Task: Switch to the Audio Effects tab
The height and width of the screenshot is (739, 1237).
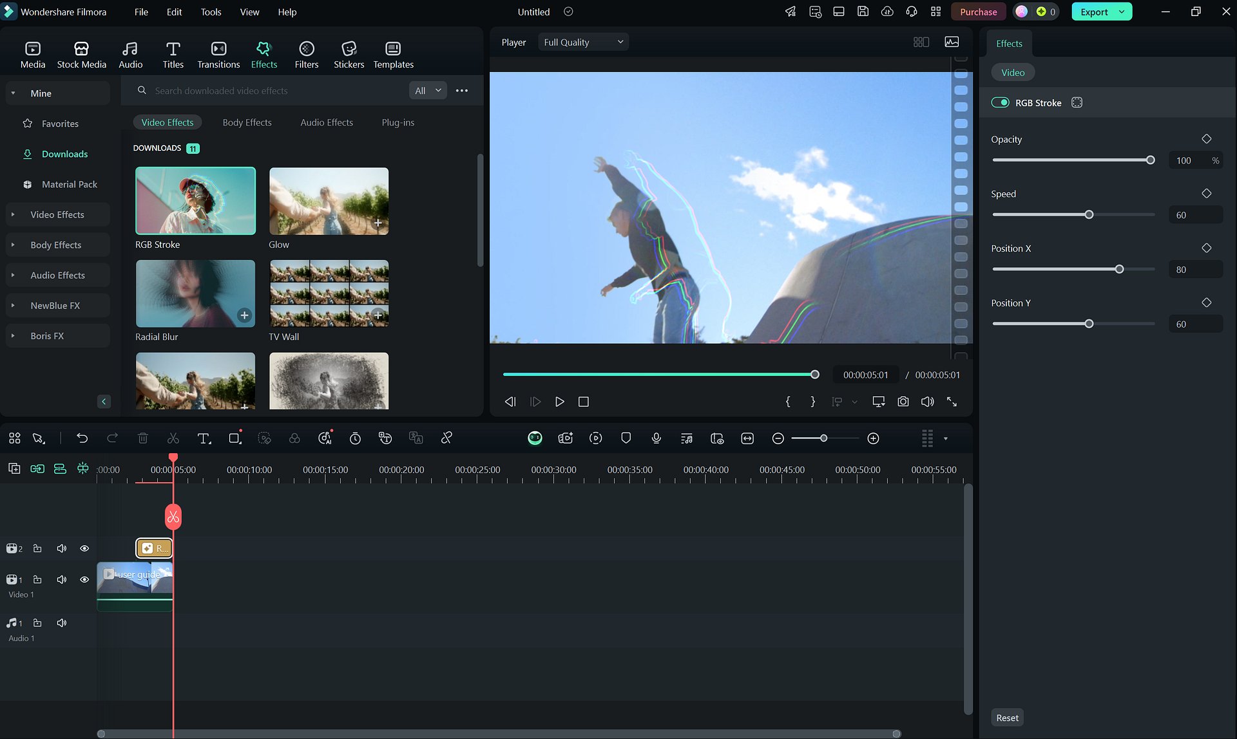Action: point(327,122)
